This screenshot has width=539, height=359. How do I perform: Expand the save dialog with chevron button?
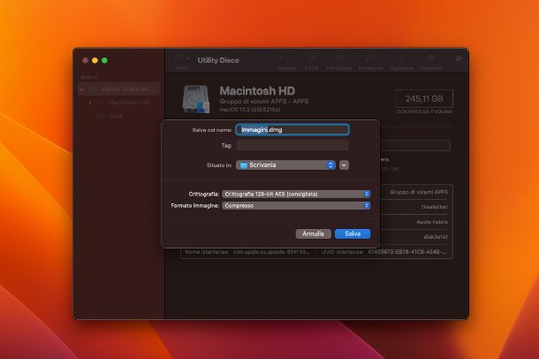pyautogui.click(x=344, y=165)
